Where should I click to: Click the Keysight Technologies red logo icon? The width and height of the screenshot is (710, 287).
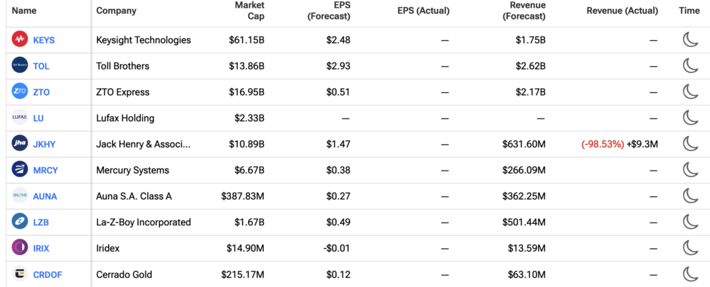click(x=19, y=40)
